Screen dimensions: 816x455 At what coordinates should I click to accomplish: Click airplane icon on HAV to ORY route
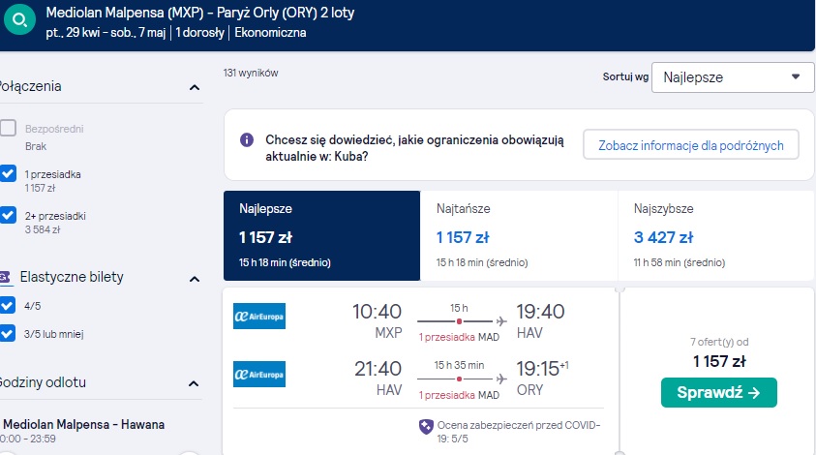501,379
